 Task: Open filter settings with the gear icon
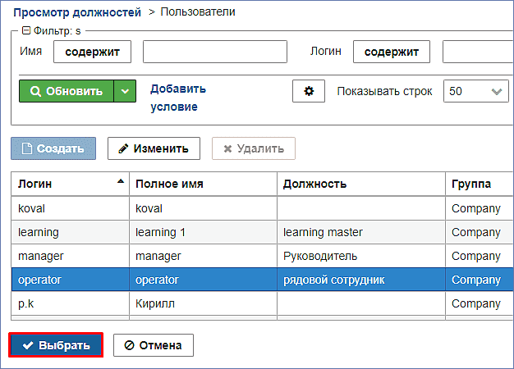[x=309, y=91]
